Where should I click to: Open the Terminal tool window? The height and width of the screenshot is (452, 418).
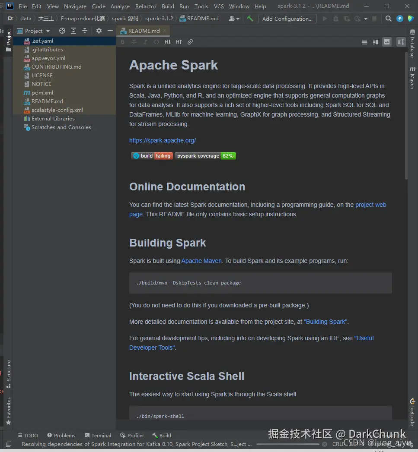(x=98, y=435)
